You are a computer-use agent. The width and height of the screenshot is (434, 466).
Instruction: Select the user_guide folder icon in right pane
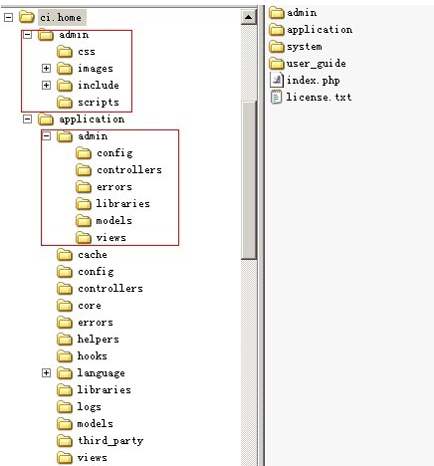(277, 63)
